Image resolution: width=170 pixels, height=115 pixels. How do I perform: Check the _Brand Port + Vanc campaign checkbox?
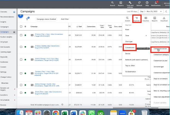(21, 92)
